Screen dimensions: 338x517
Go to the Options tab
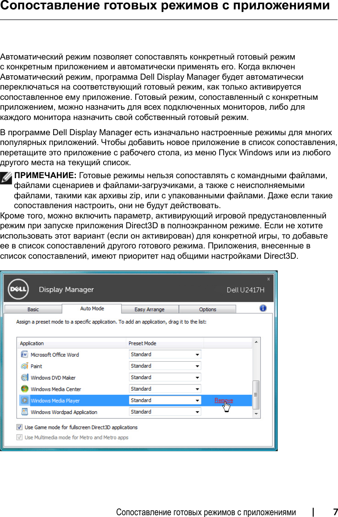point(208,309)
